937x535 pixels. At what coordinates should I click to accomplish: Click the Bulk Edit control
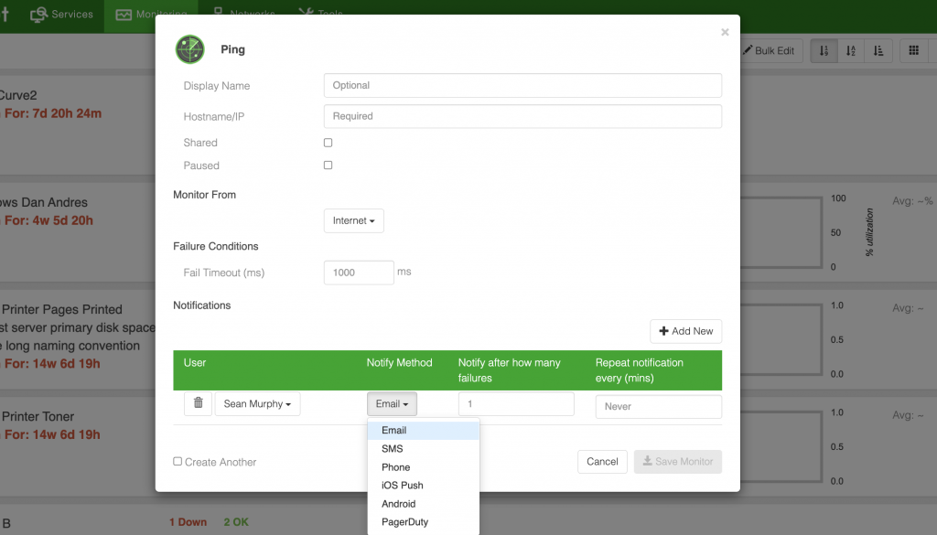769,51
